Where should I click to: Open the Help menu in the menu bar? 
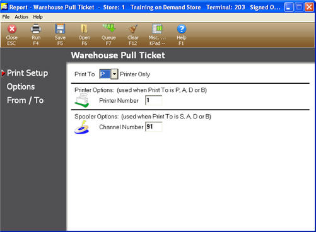(38, 17)
